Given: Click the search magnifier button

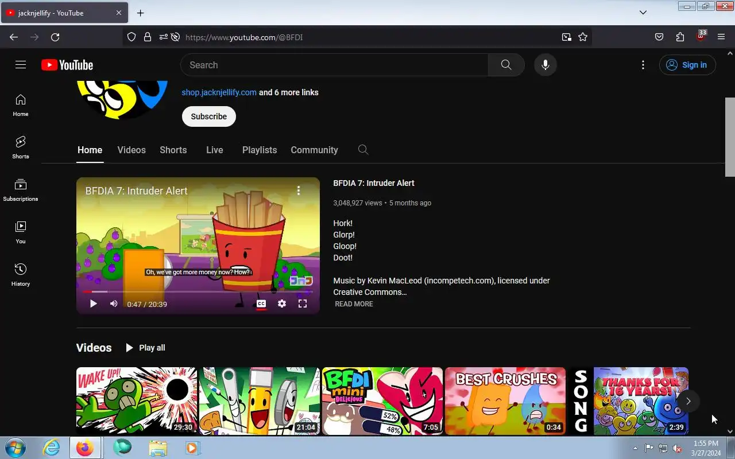Looking at the screenshot, I should point(506,65).
